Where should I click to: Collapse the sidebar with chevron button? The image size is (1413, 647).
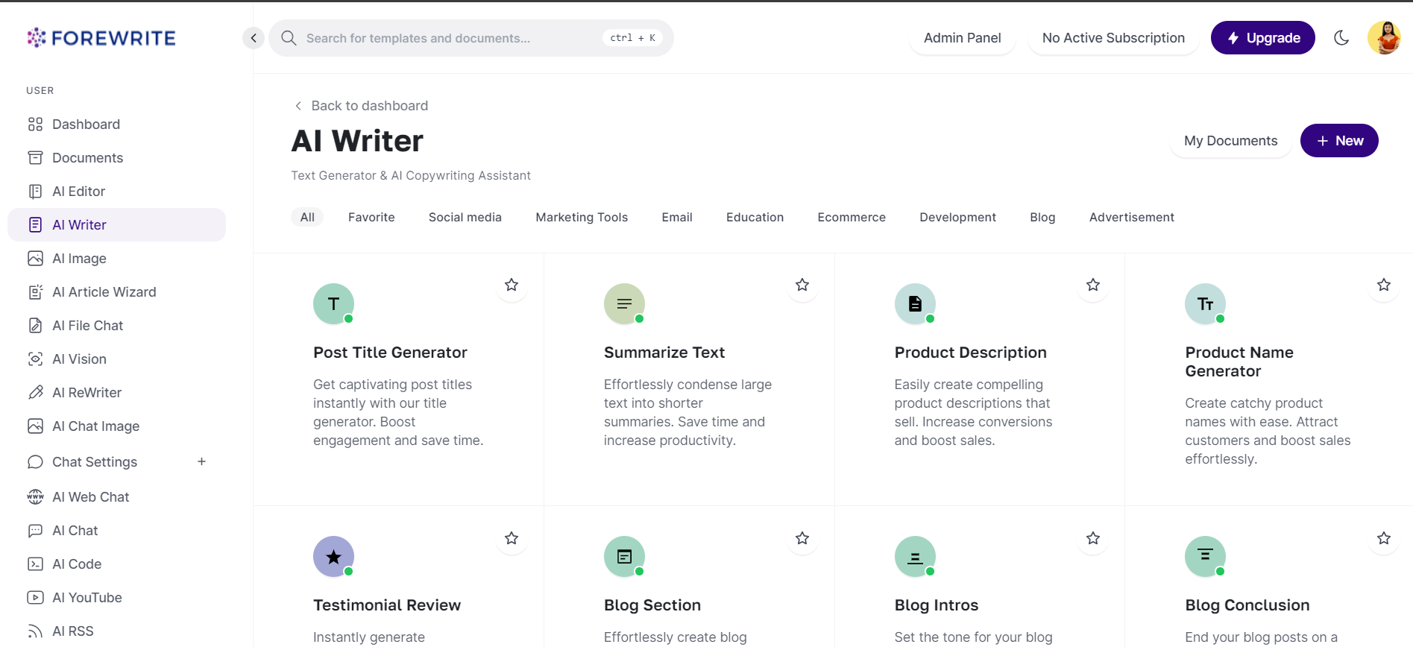coord(254,38)
